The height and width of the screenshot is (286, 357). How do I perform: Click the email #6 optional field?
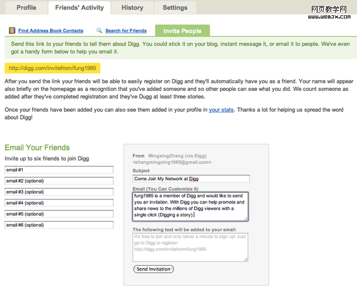pyautogui.click(x=59, y=225)
